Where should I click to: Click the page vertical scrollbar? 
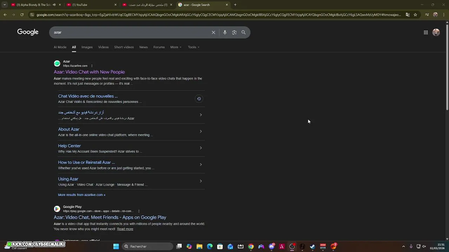(x=447, y=66)
